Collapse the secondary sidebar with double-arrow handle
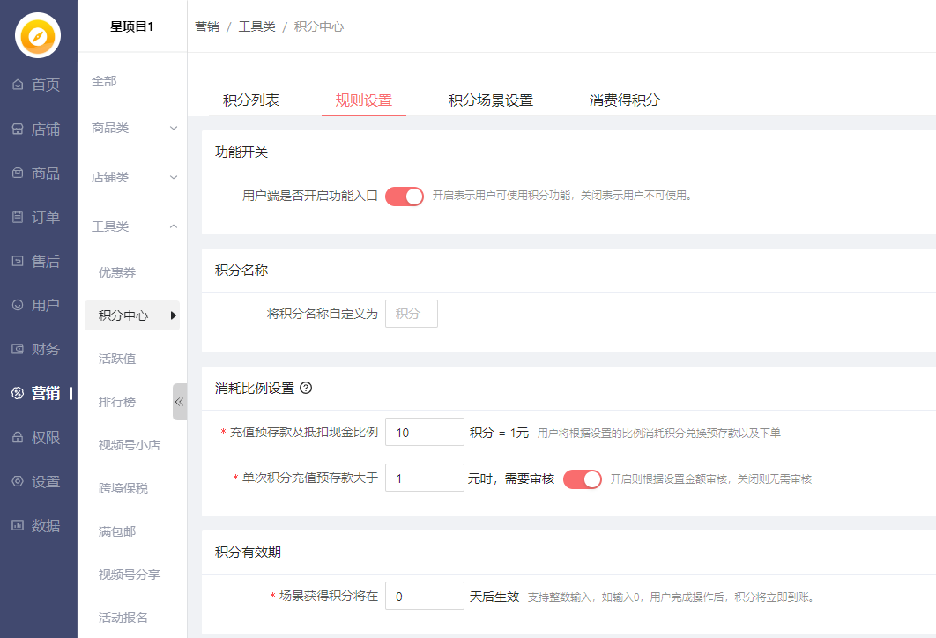Screen dimensions: 936x638 (x=180, y=402)
